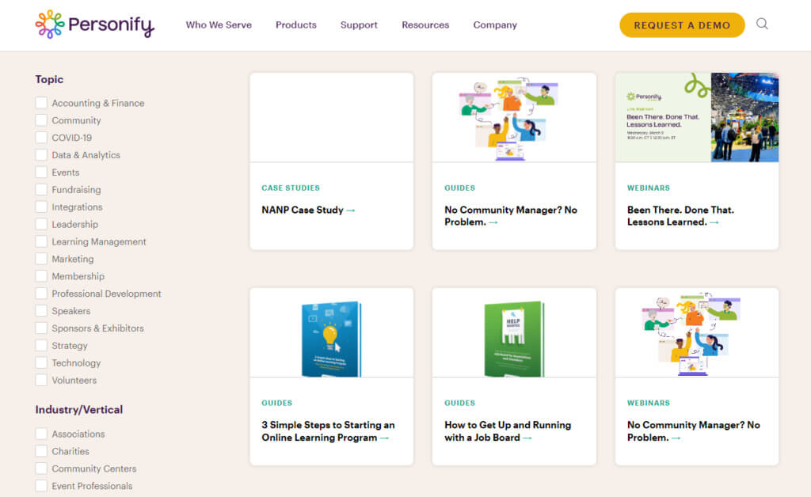Open the Products menu
The height and width of the screenshot is (497, 811).
296,25
